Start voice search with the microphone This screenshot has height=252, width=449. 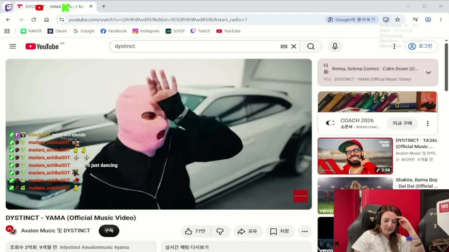[x=335, y=46]
